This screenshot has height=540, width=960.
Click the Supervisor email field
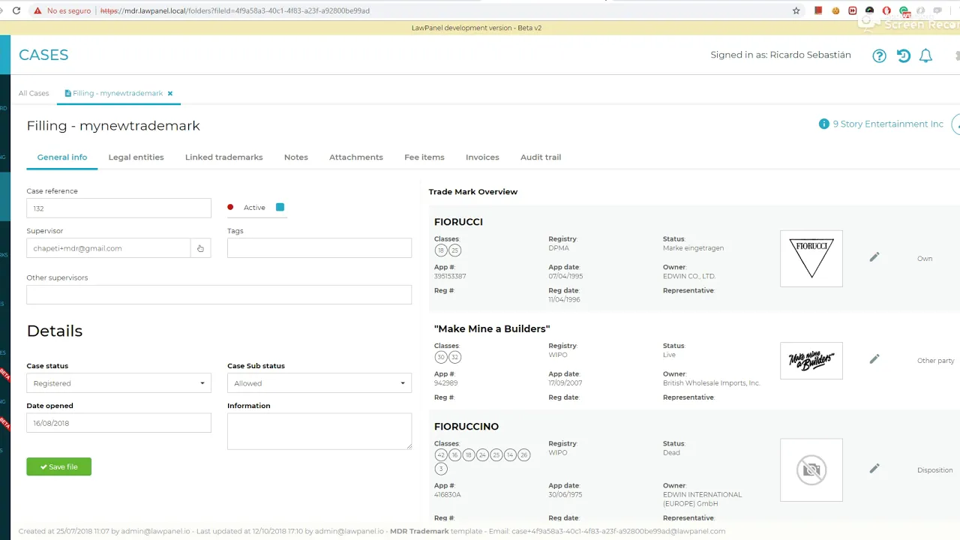point(108,248)
